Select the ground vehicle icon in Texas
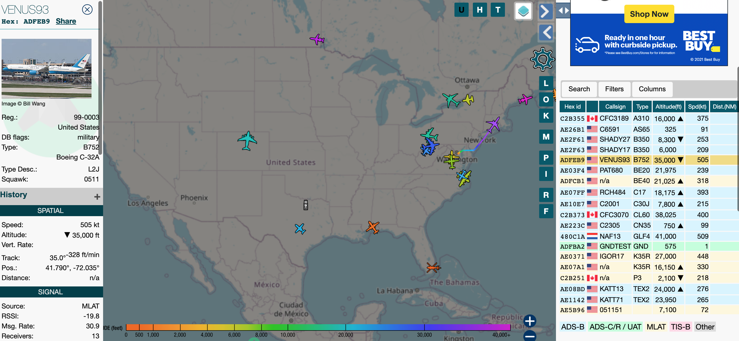 [x=306, y=205]
